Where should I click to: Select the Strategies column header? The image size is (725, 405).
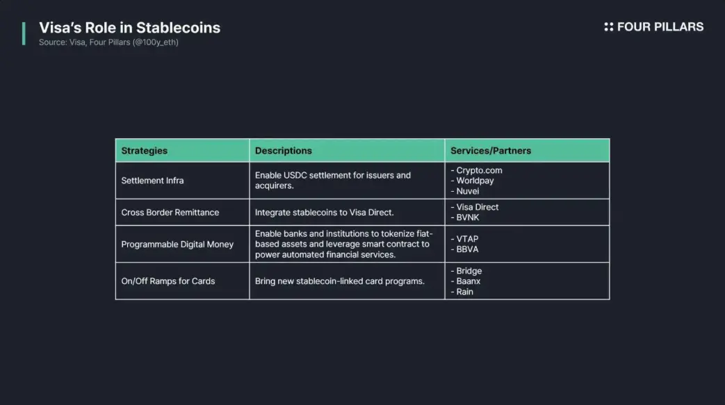point(182,151)
